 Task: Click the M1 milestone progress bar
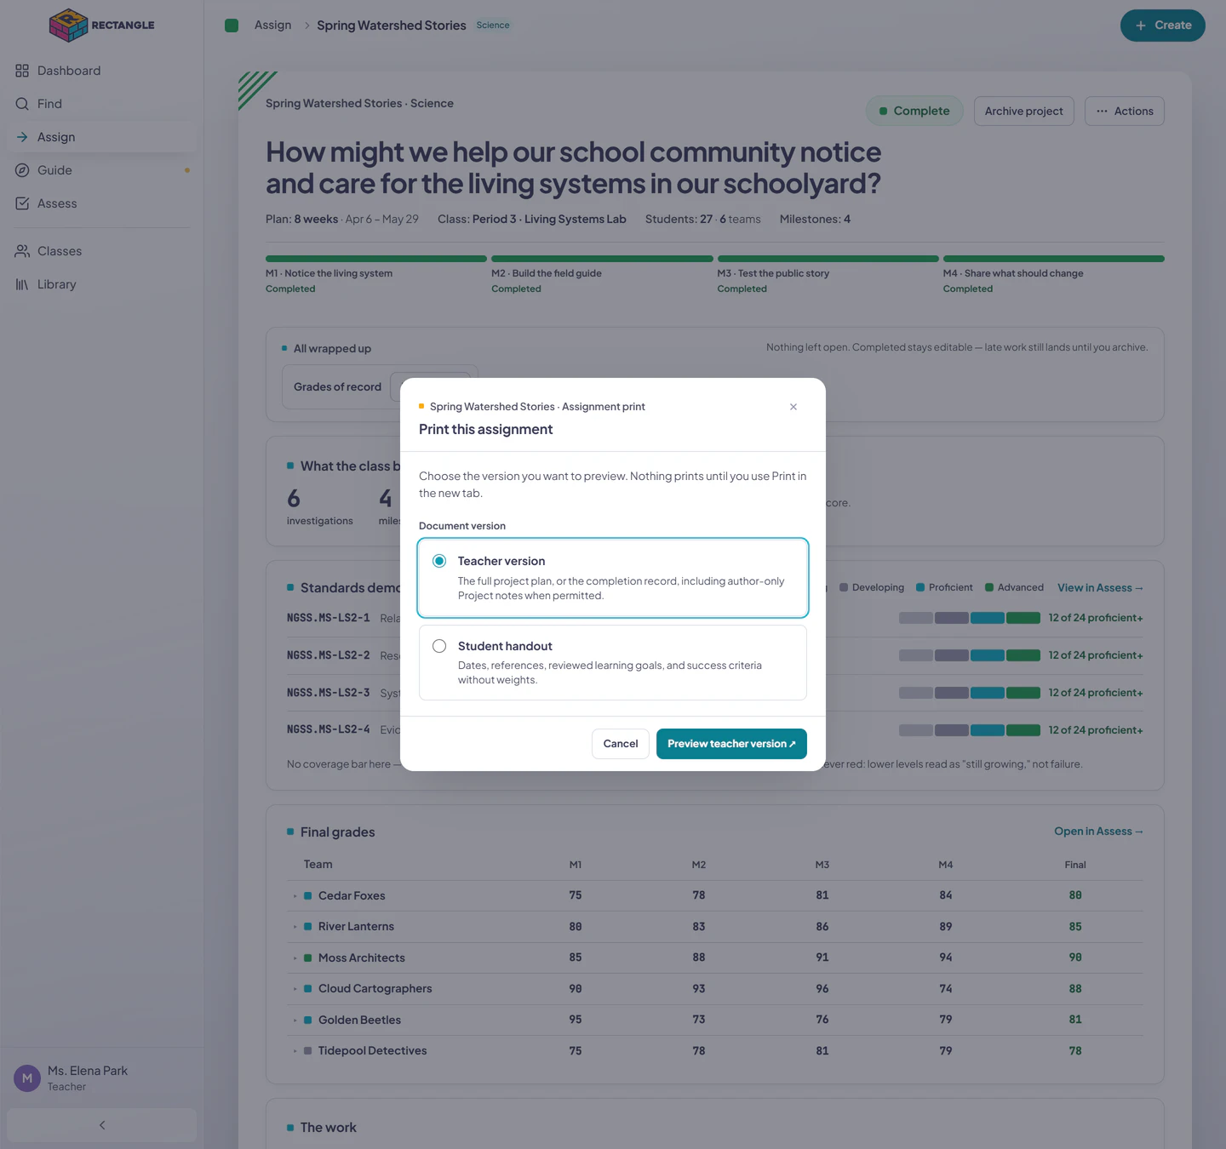tap(376, 259)
